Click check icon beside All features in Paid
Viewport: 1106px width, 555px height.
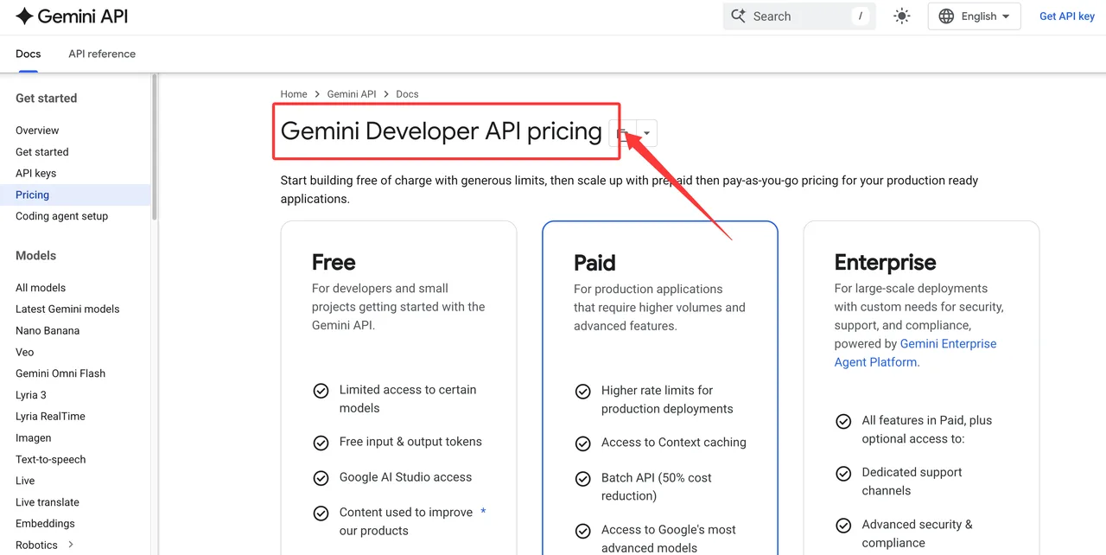tap(843, 422)
